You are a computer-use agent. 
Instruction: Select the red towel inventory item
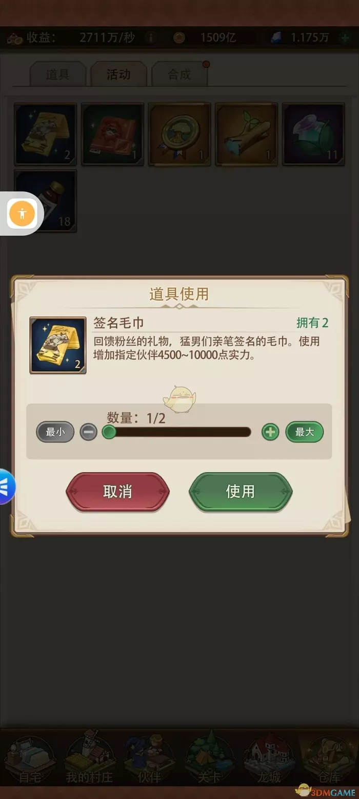(x=112, y=134)
